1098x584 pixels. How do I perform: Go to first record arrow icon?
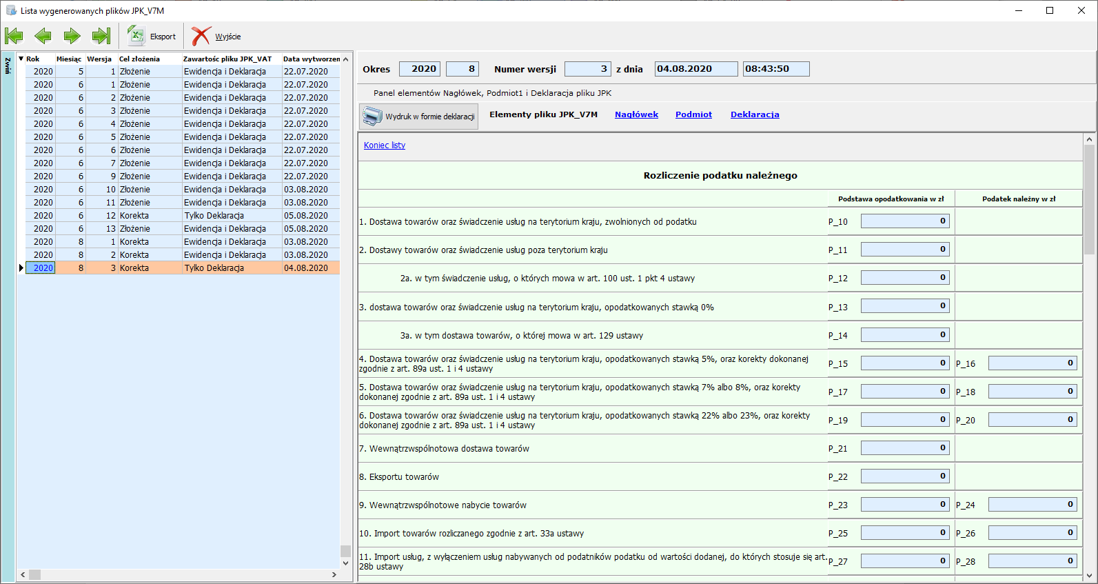click(14, 36)
